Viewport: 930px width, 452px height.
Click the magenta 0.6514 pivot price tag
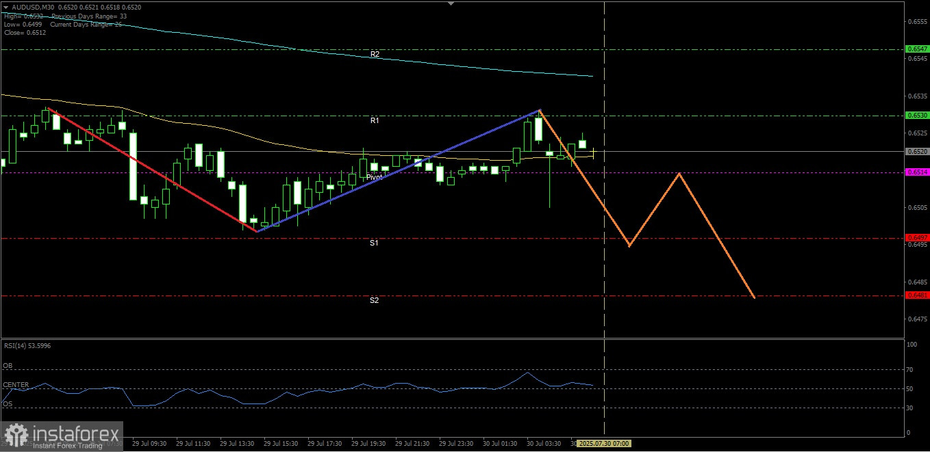917,172
